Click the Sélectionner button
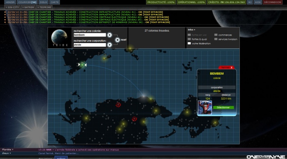This screenshot has width=287, height=159. 223,108
